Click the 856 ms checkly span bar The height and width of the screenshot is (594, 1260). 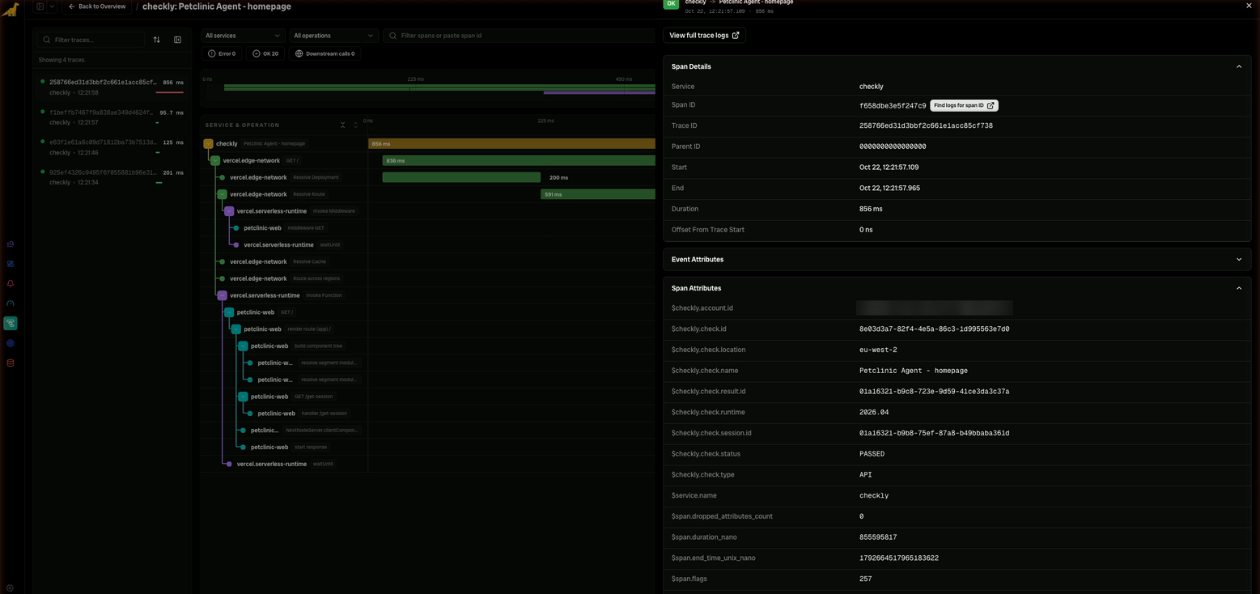pyautogui.click(x=511, y=143)
